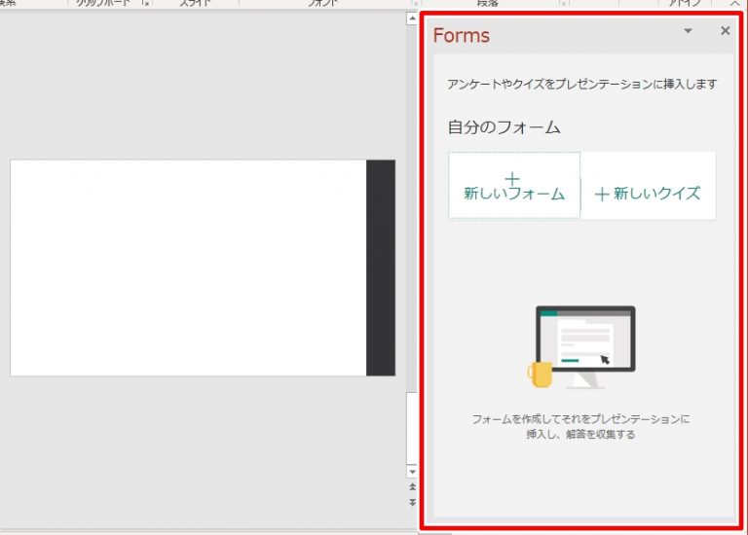Image resolution: width=748 pixels, height=535 pixels.
Task: Click the フォームを作成して caption text
Action: click(x=580, y=426)
